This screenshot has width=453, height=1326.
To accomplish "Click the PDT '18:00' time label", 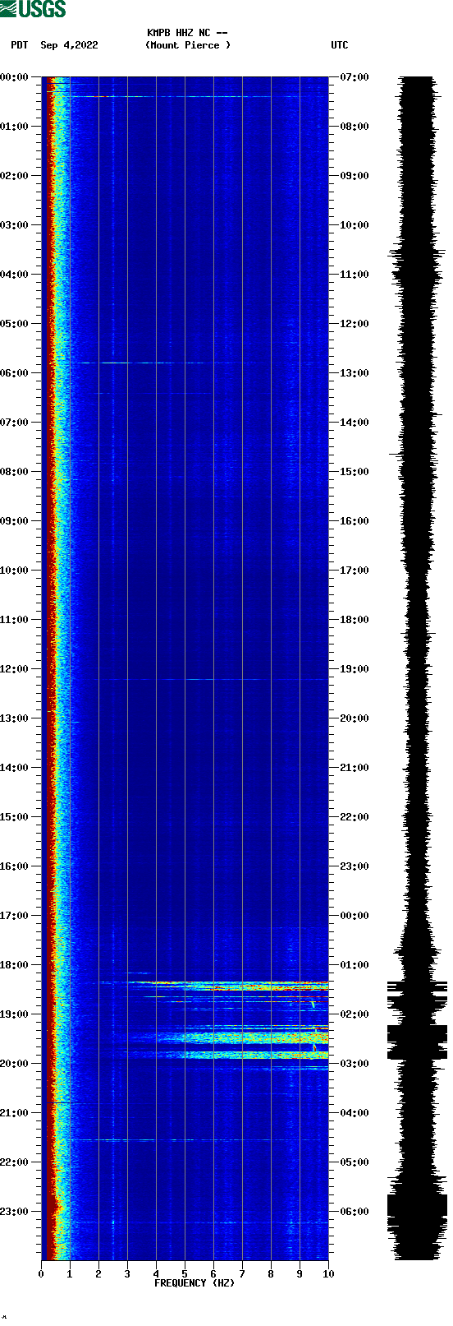I will pos(14,965).
